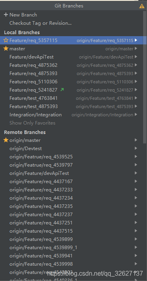Click the arrow beside origin/Featrue/req_4539525
This screenshot has height=281, width=147.
pyautogui.click(x=136, y=157)
